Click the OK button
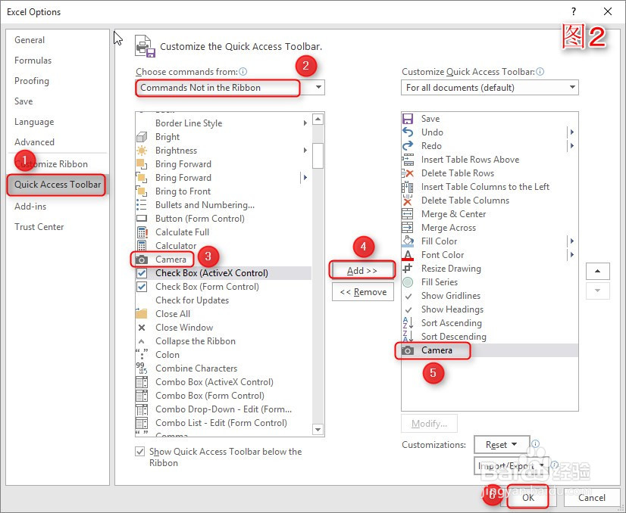 click(x=528, y=497)
